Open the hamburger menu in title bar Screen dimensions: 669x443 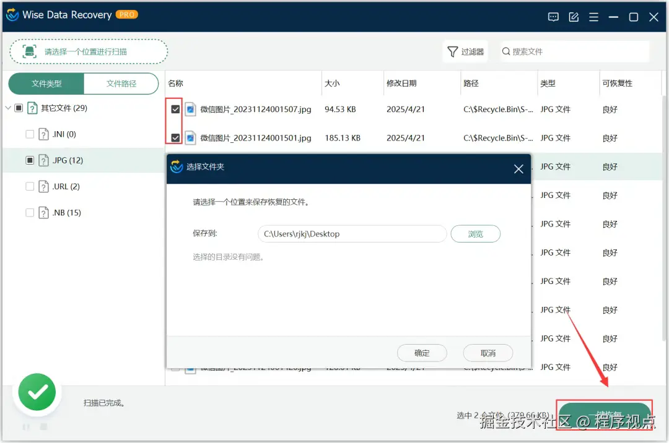(x=593, y=17)
